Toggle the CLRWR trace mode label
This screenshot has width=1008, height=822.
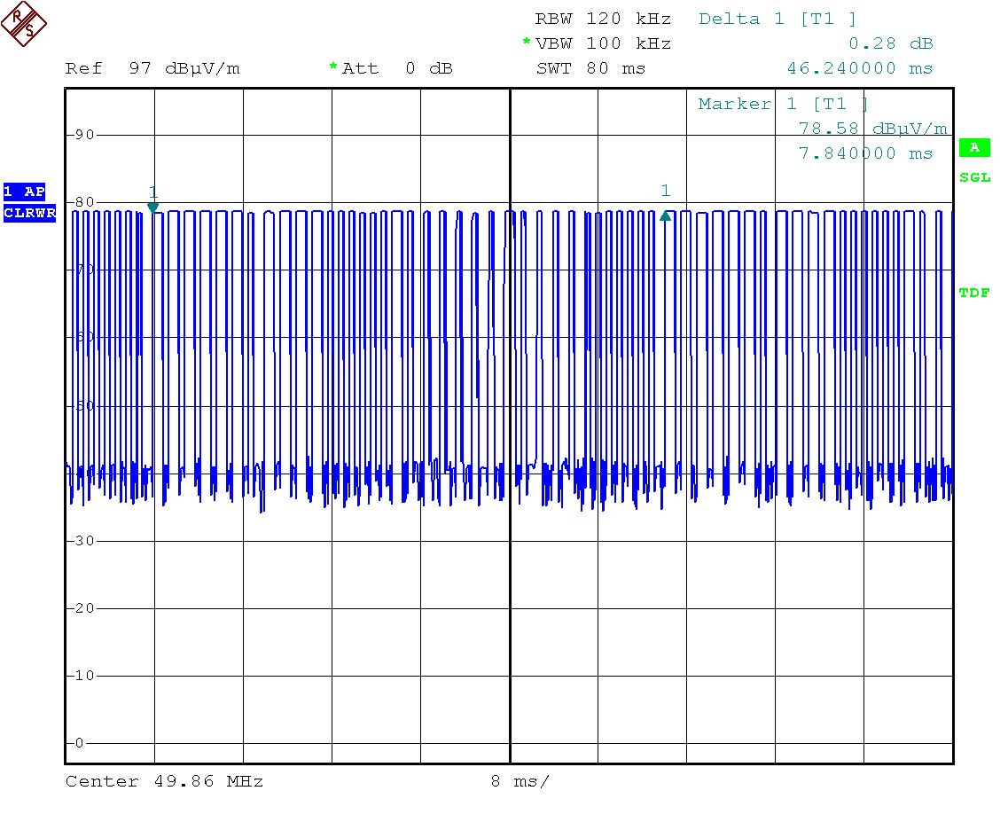(29, 213)
